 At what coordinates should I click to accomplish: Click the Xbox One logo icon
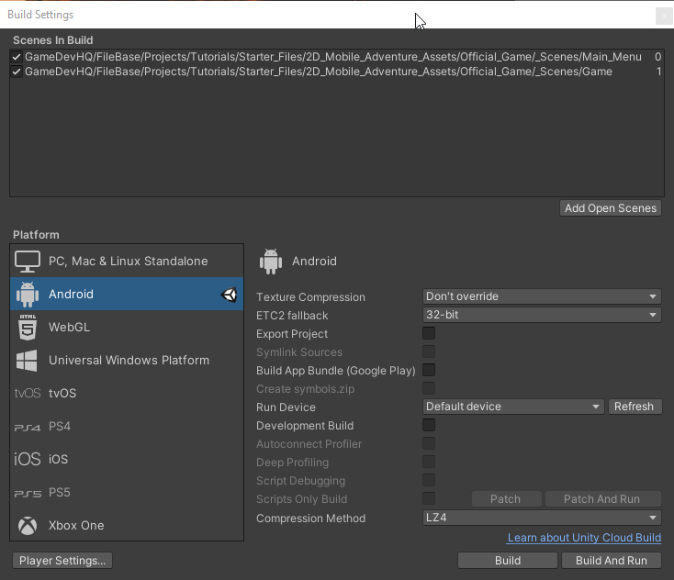[x=28, y=526]
